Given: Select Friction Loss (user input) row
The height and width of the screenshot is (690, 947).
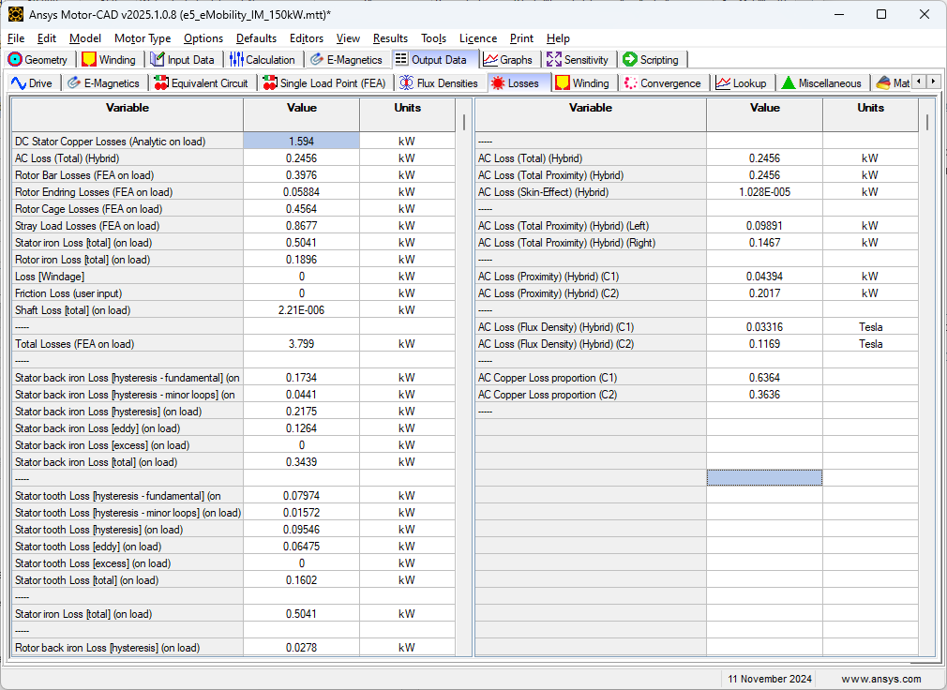Looking at the screenshot, I should coord(233,293).
